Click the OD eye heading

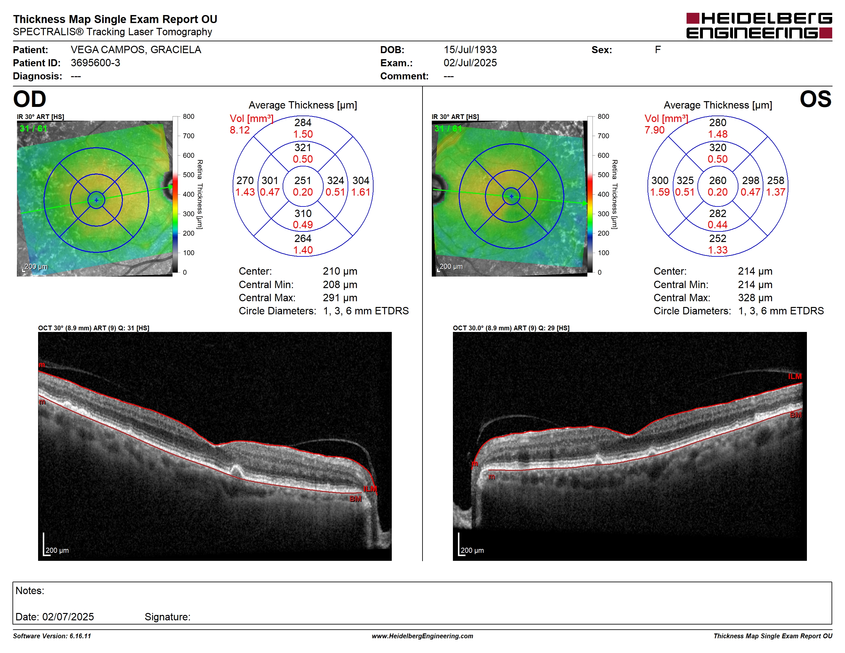pyautogui.click(x=30, y=99)
